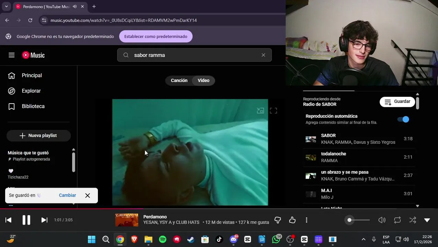
Task: Show hidden system tray icons
Action: [363, 239]
